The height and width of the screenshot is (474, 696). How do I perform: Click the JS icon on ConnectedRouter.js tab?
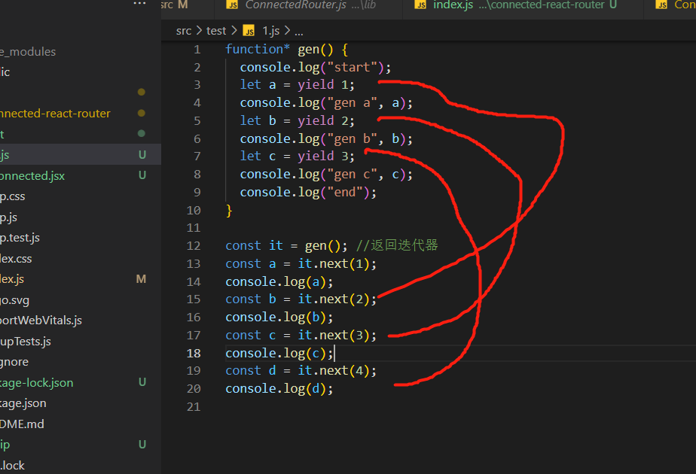tap(232, 5)
